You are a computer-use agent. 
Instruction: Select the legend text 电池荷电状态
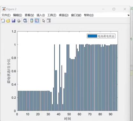[x=106, y=36]
